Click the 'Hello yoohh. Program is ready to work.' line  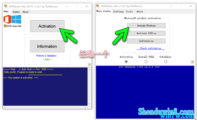[x=23, y=72]
